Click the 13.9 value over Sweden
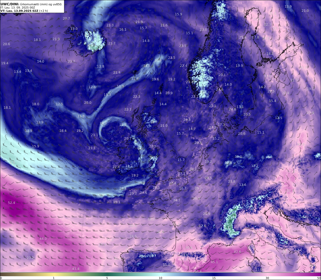 239,66
